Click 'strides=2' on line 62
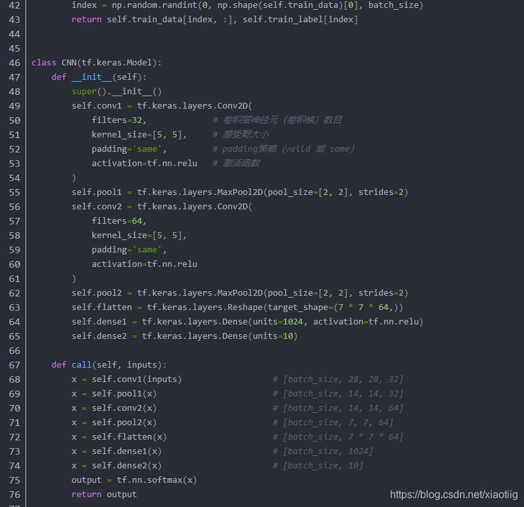This screenshot has width=524, height=507. (381, 293)
